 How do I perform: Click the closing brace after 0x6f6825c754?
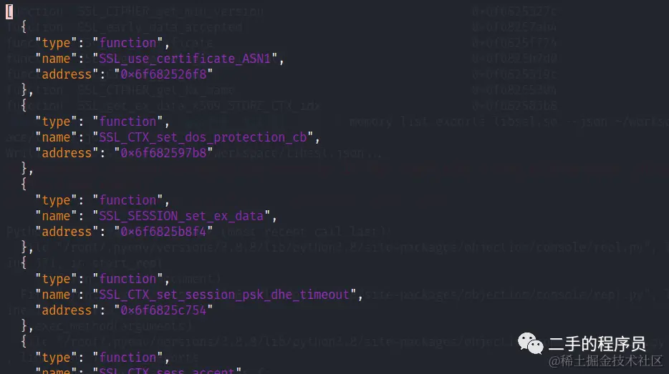[x=24, y=326]
